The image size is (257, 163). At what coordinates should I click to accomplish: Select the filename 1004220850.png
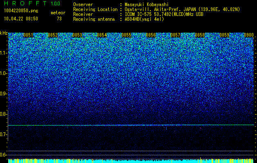(21, 11)
